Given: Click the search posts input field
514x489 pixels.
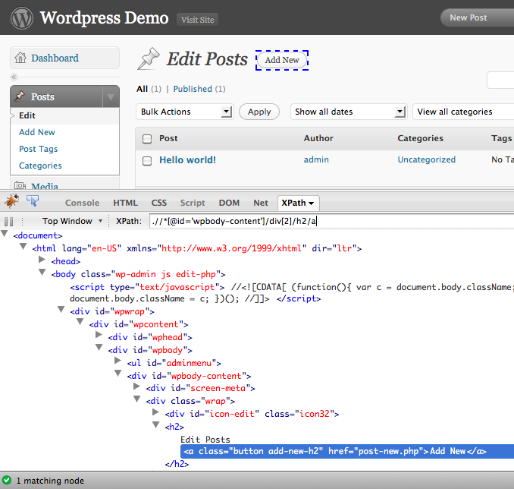Looking at the screenshot, I should (x=501, y=80).
